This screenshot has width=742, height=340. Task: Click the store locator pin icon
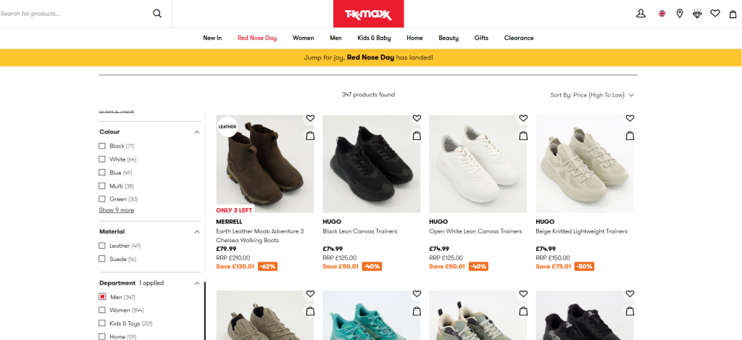coord(680,13)
